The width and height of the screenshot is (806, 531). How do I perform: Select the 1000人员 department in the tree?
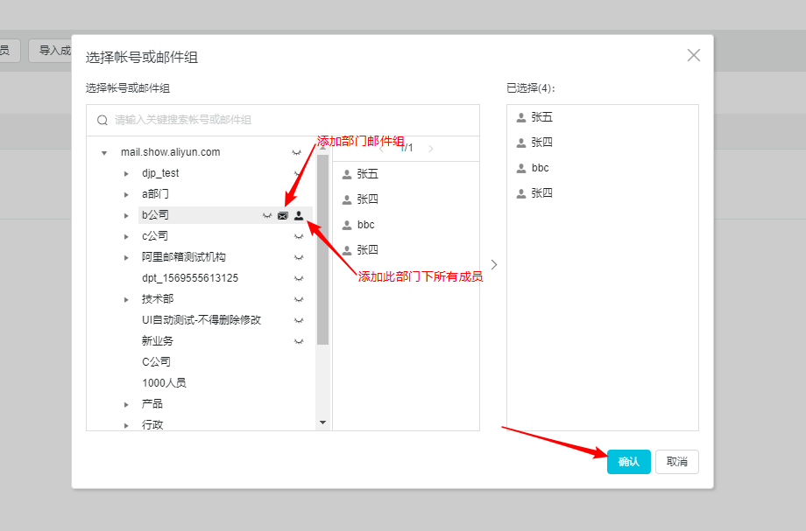pyautogui.click(x=164, y=383)
